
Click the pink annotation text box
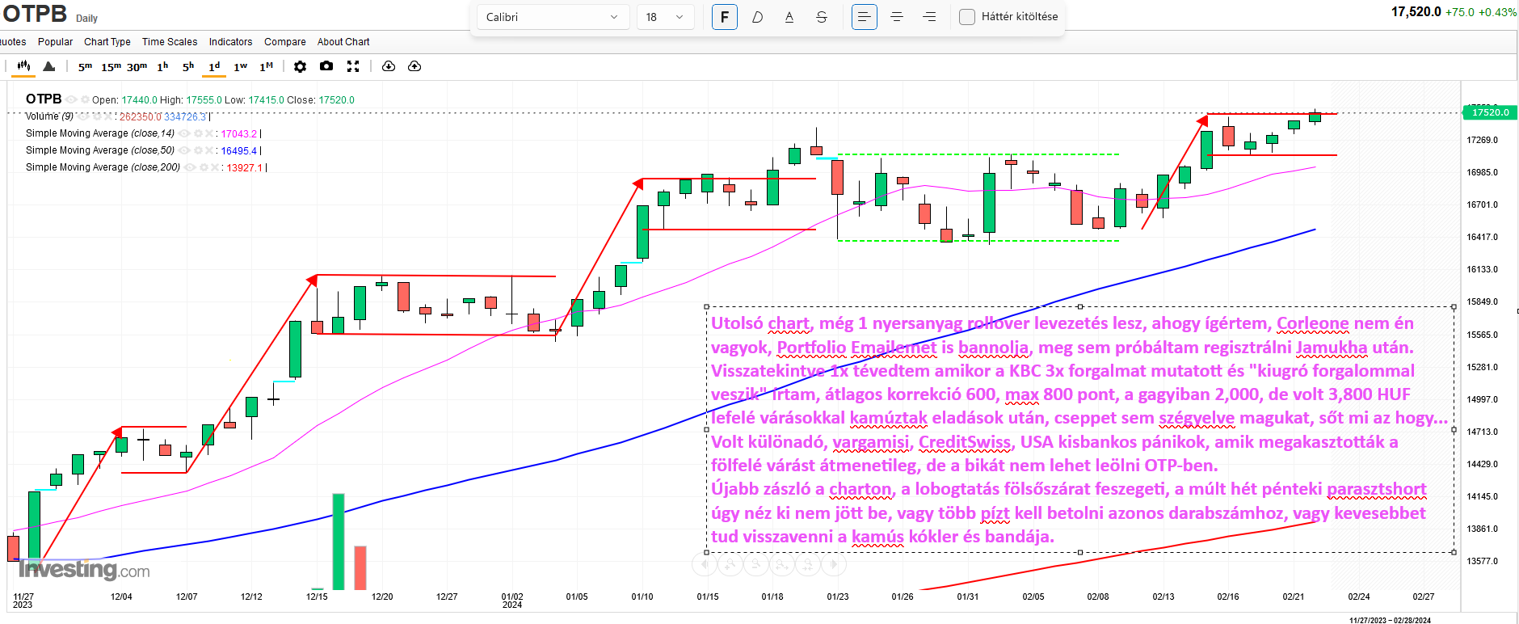click(1080, 429)
